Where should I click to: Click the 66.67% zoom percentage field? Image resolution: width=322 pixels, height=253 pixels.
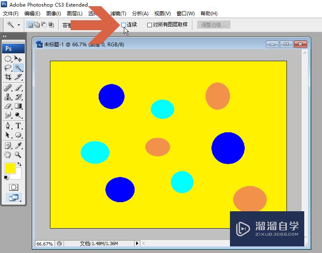coord(45,244)
